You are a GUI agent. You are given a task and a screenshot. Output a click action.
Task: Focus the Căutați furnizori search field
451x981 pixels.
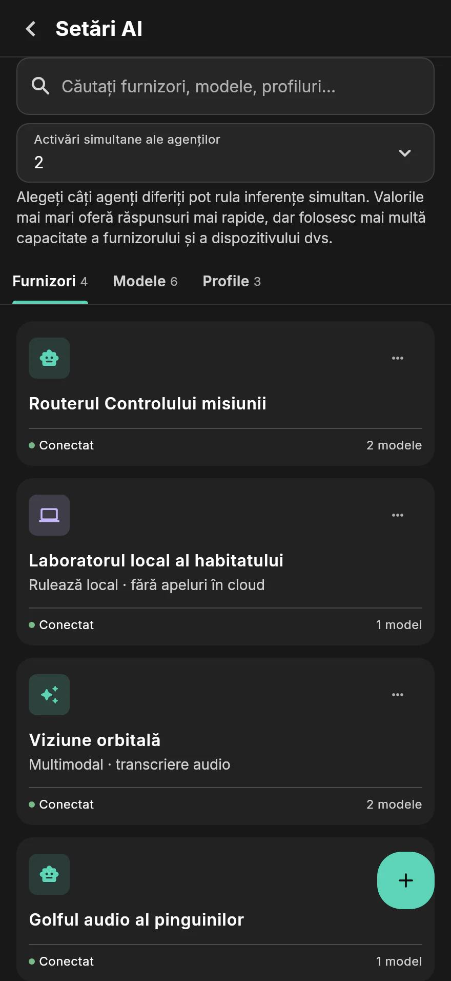click(225, 86)
